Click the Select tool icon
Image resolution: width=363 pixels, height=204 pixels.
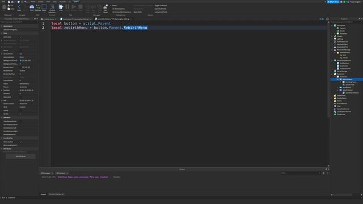click(44, 7)
